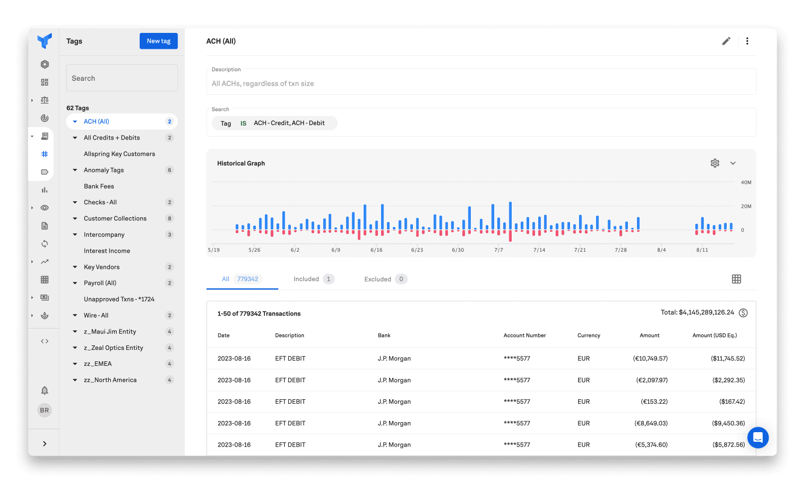
Task: Open the chat support bubble
Action: coord(758,438)
